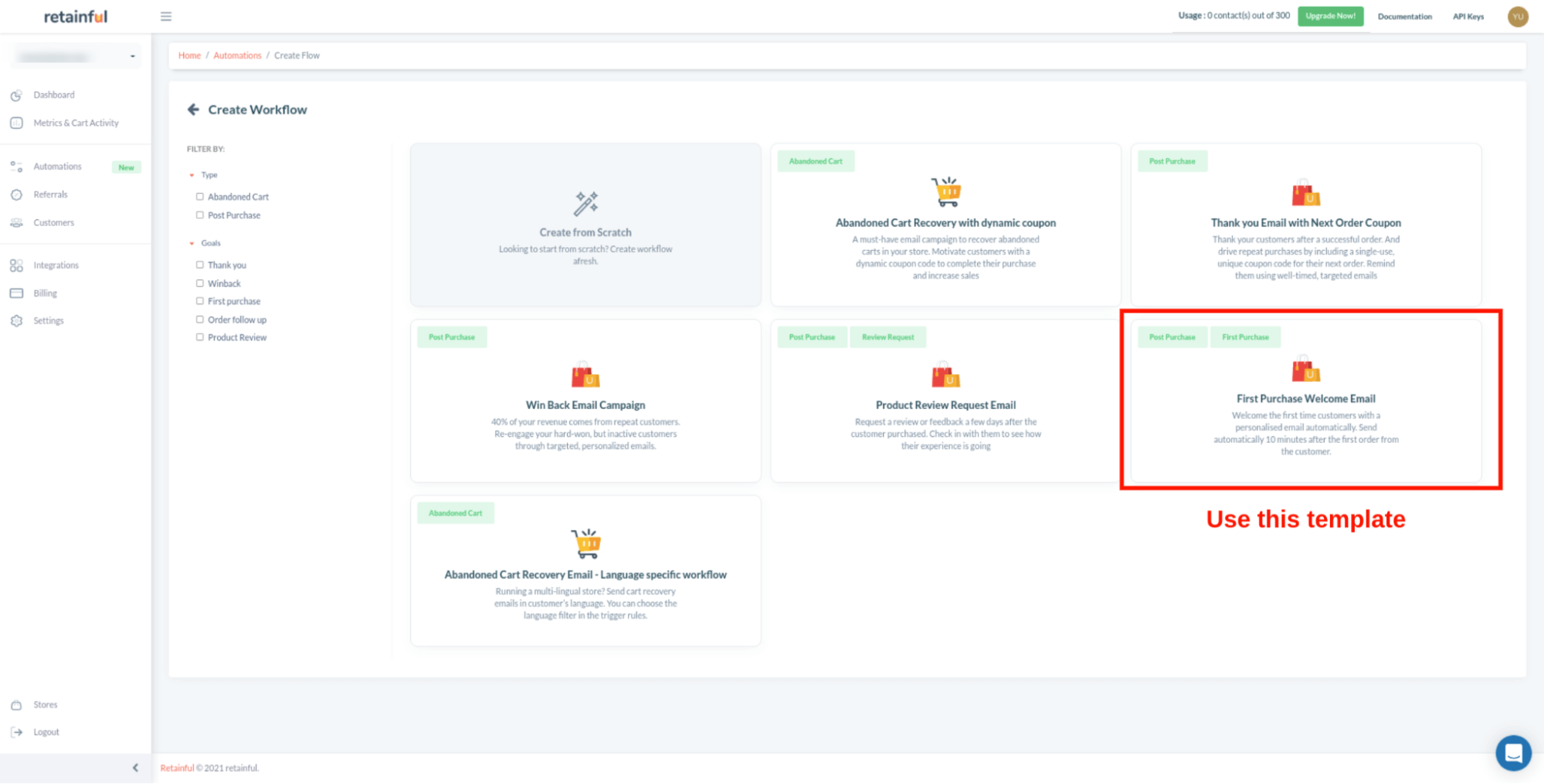1544x784 pixels.
Task: Select Integrations from the sidebar
Action: coord(56,265)
